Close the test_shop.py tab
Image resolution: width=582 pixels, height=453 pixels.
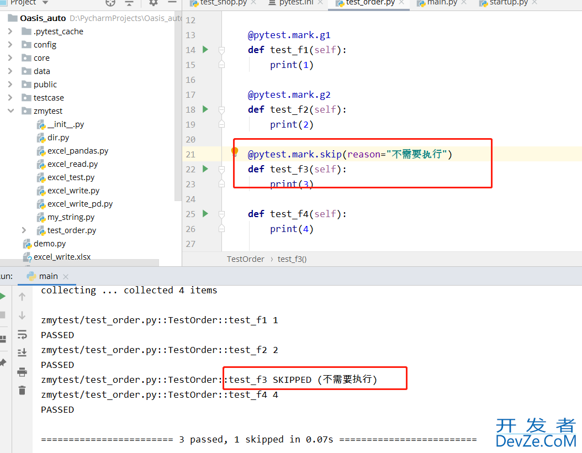tap(253, 2)
